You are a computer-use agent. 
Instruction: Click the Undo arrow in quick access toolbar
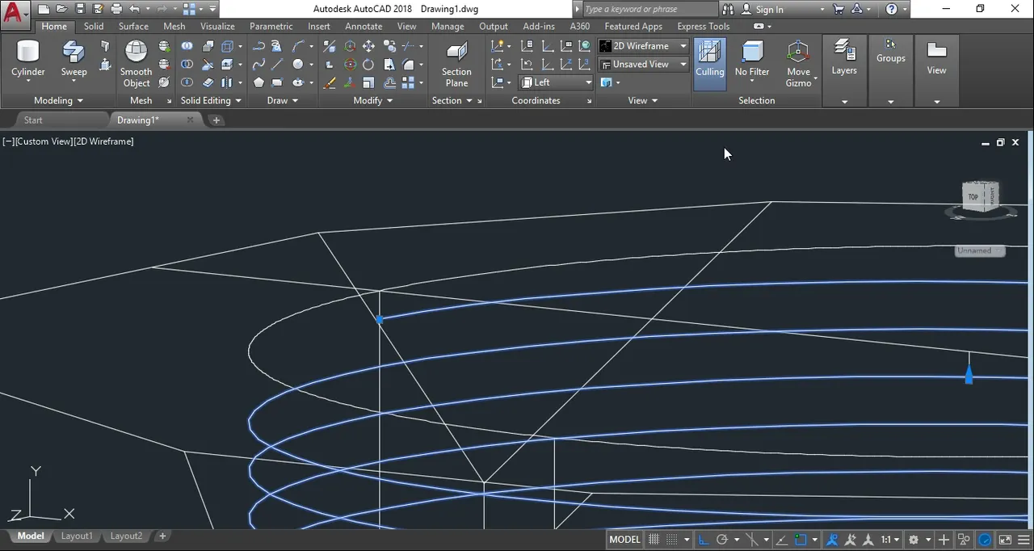click(x=134, y=10)
